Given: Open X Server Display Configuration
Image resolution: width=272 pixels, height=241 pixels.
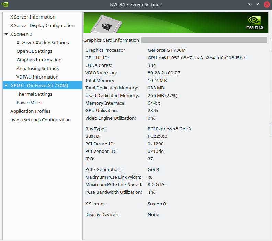Looking at the screenshot, I should [x=42, y=26].
